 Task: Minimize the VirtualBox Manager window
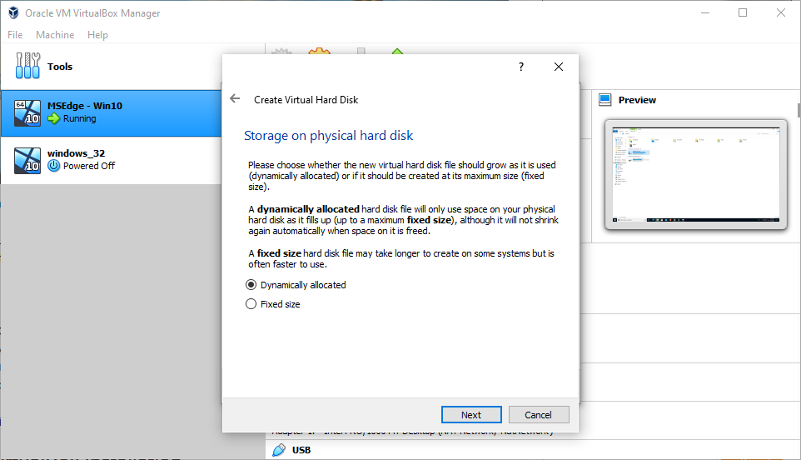tap(705, 12)
